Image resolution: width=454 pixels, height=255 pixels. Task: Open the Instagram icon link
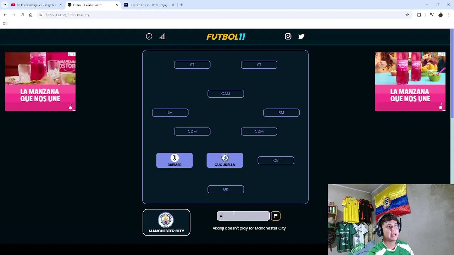coord(288,36)
